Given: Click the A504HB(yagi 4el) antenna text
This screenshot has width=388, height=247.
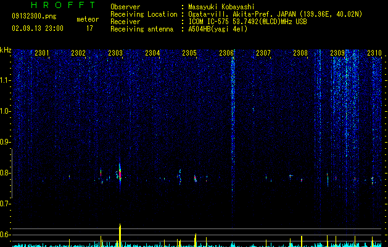Looking at the screenshot, I should tap(218, 29).
